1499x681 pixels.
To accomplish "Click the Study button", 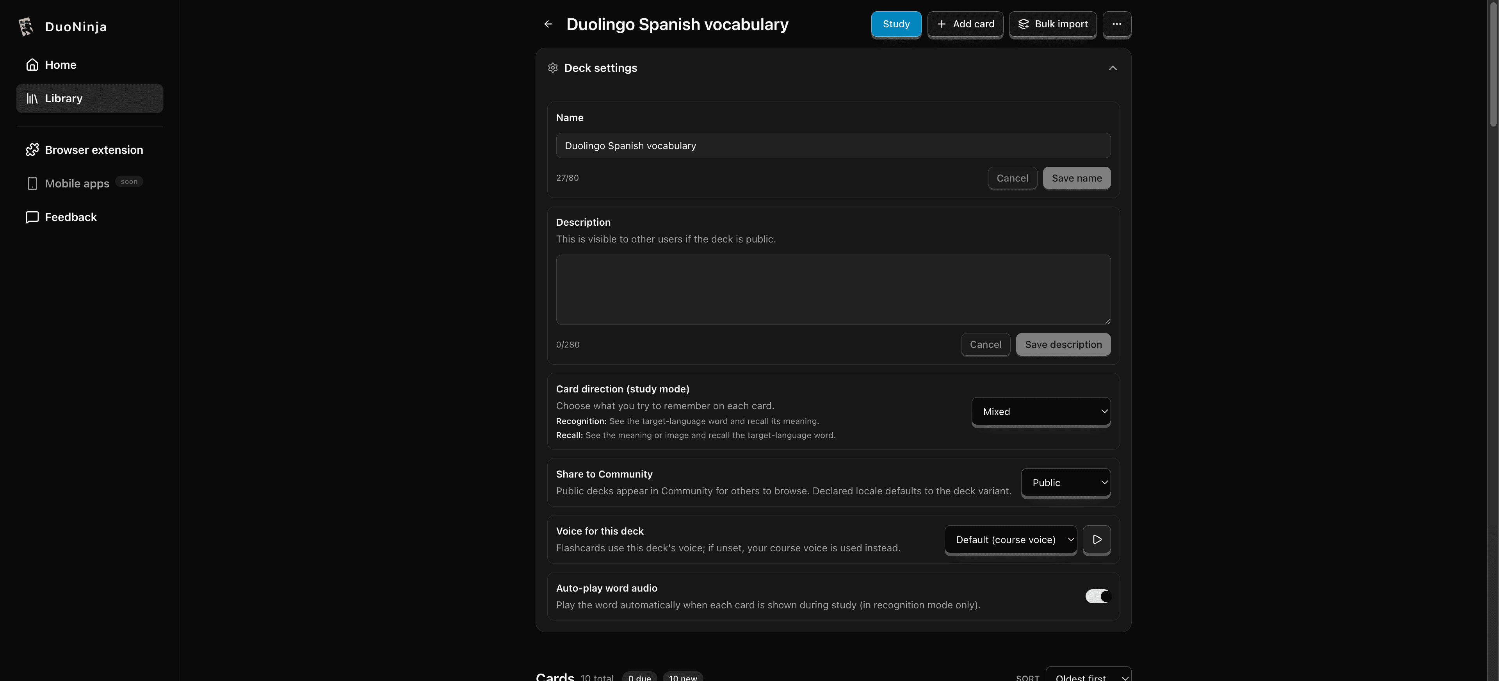I will pos(895,24).
